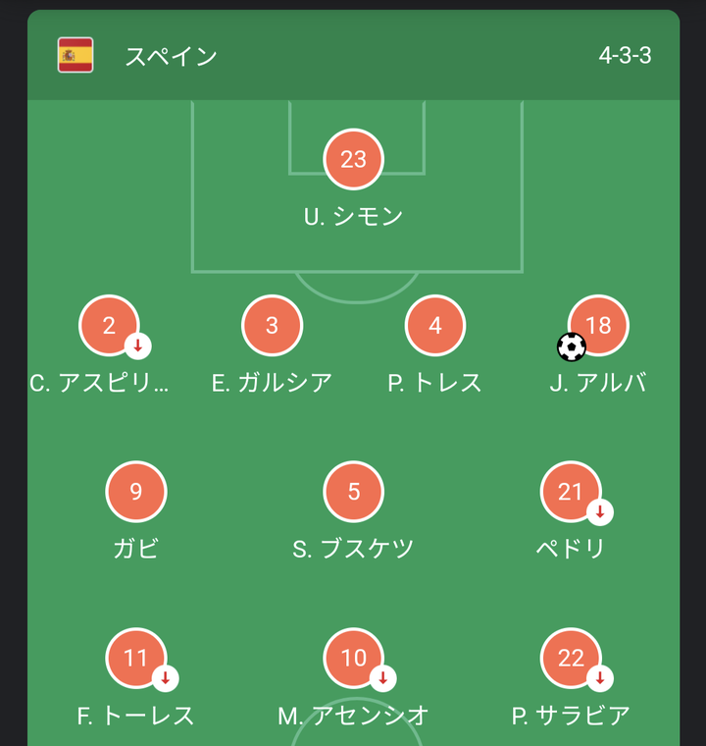The height and width of the screenshot is (746, 706).
Task: Click player number 18 circle
Action: tap(598, 326)
